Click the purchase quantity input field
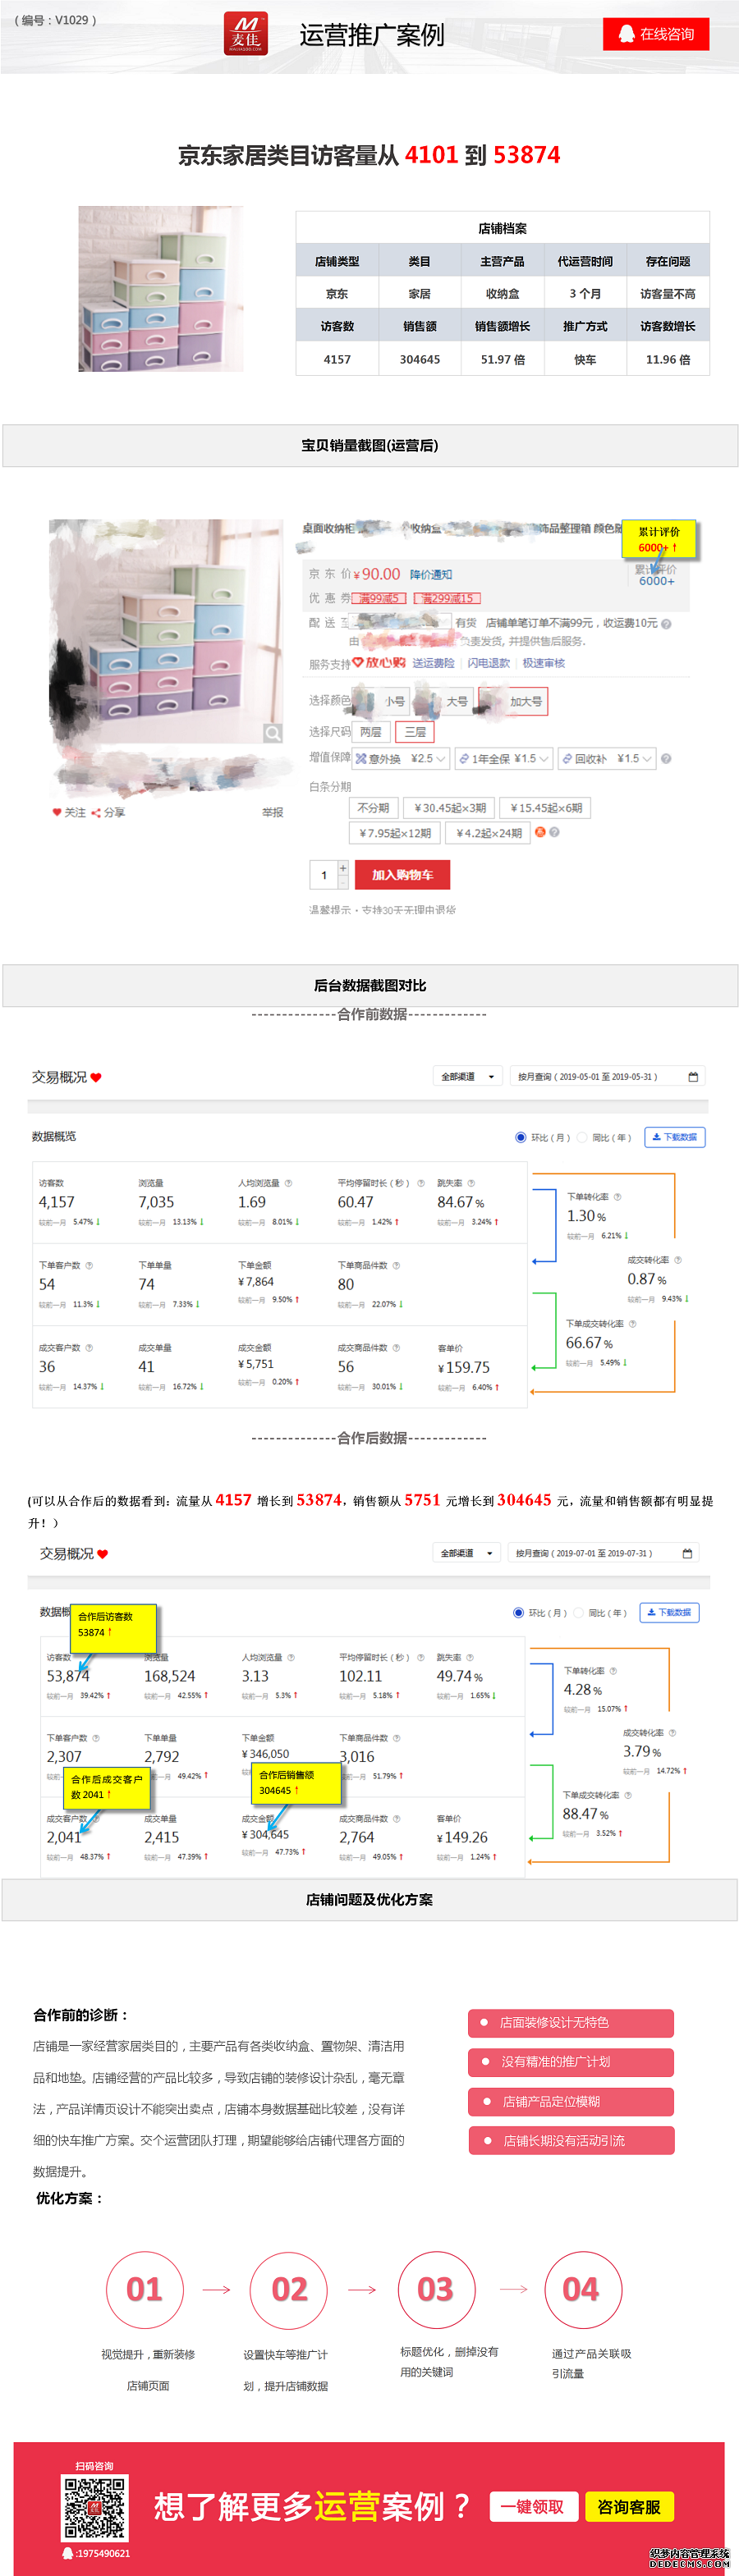This screenshot has width=739, height=2576. click(x=324, y=875)
